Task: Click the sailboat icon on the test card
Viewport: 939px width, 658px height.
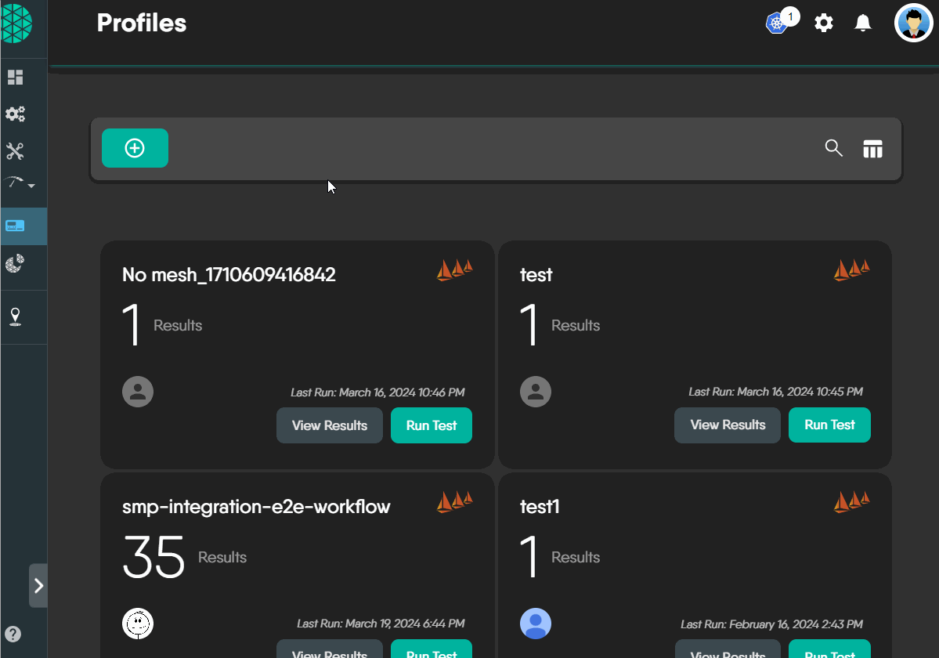Action: coord(851,269)
